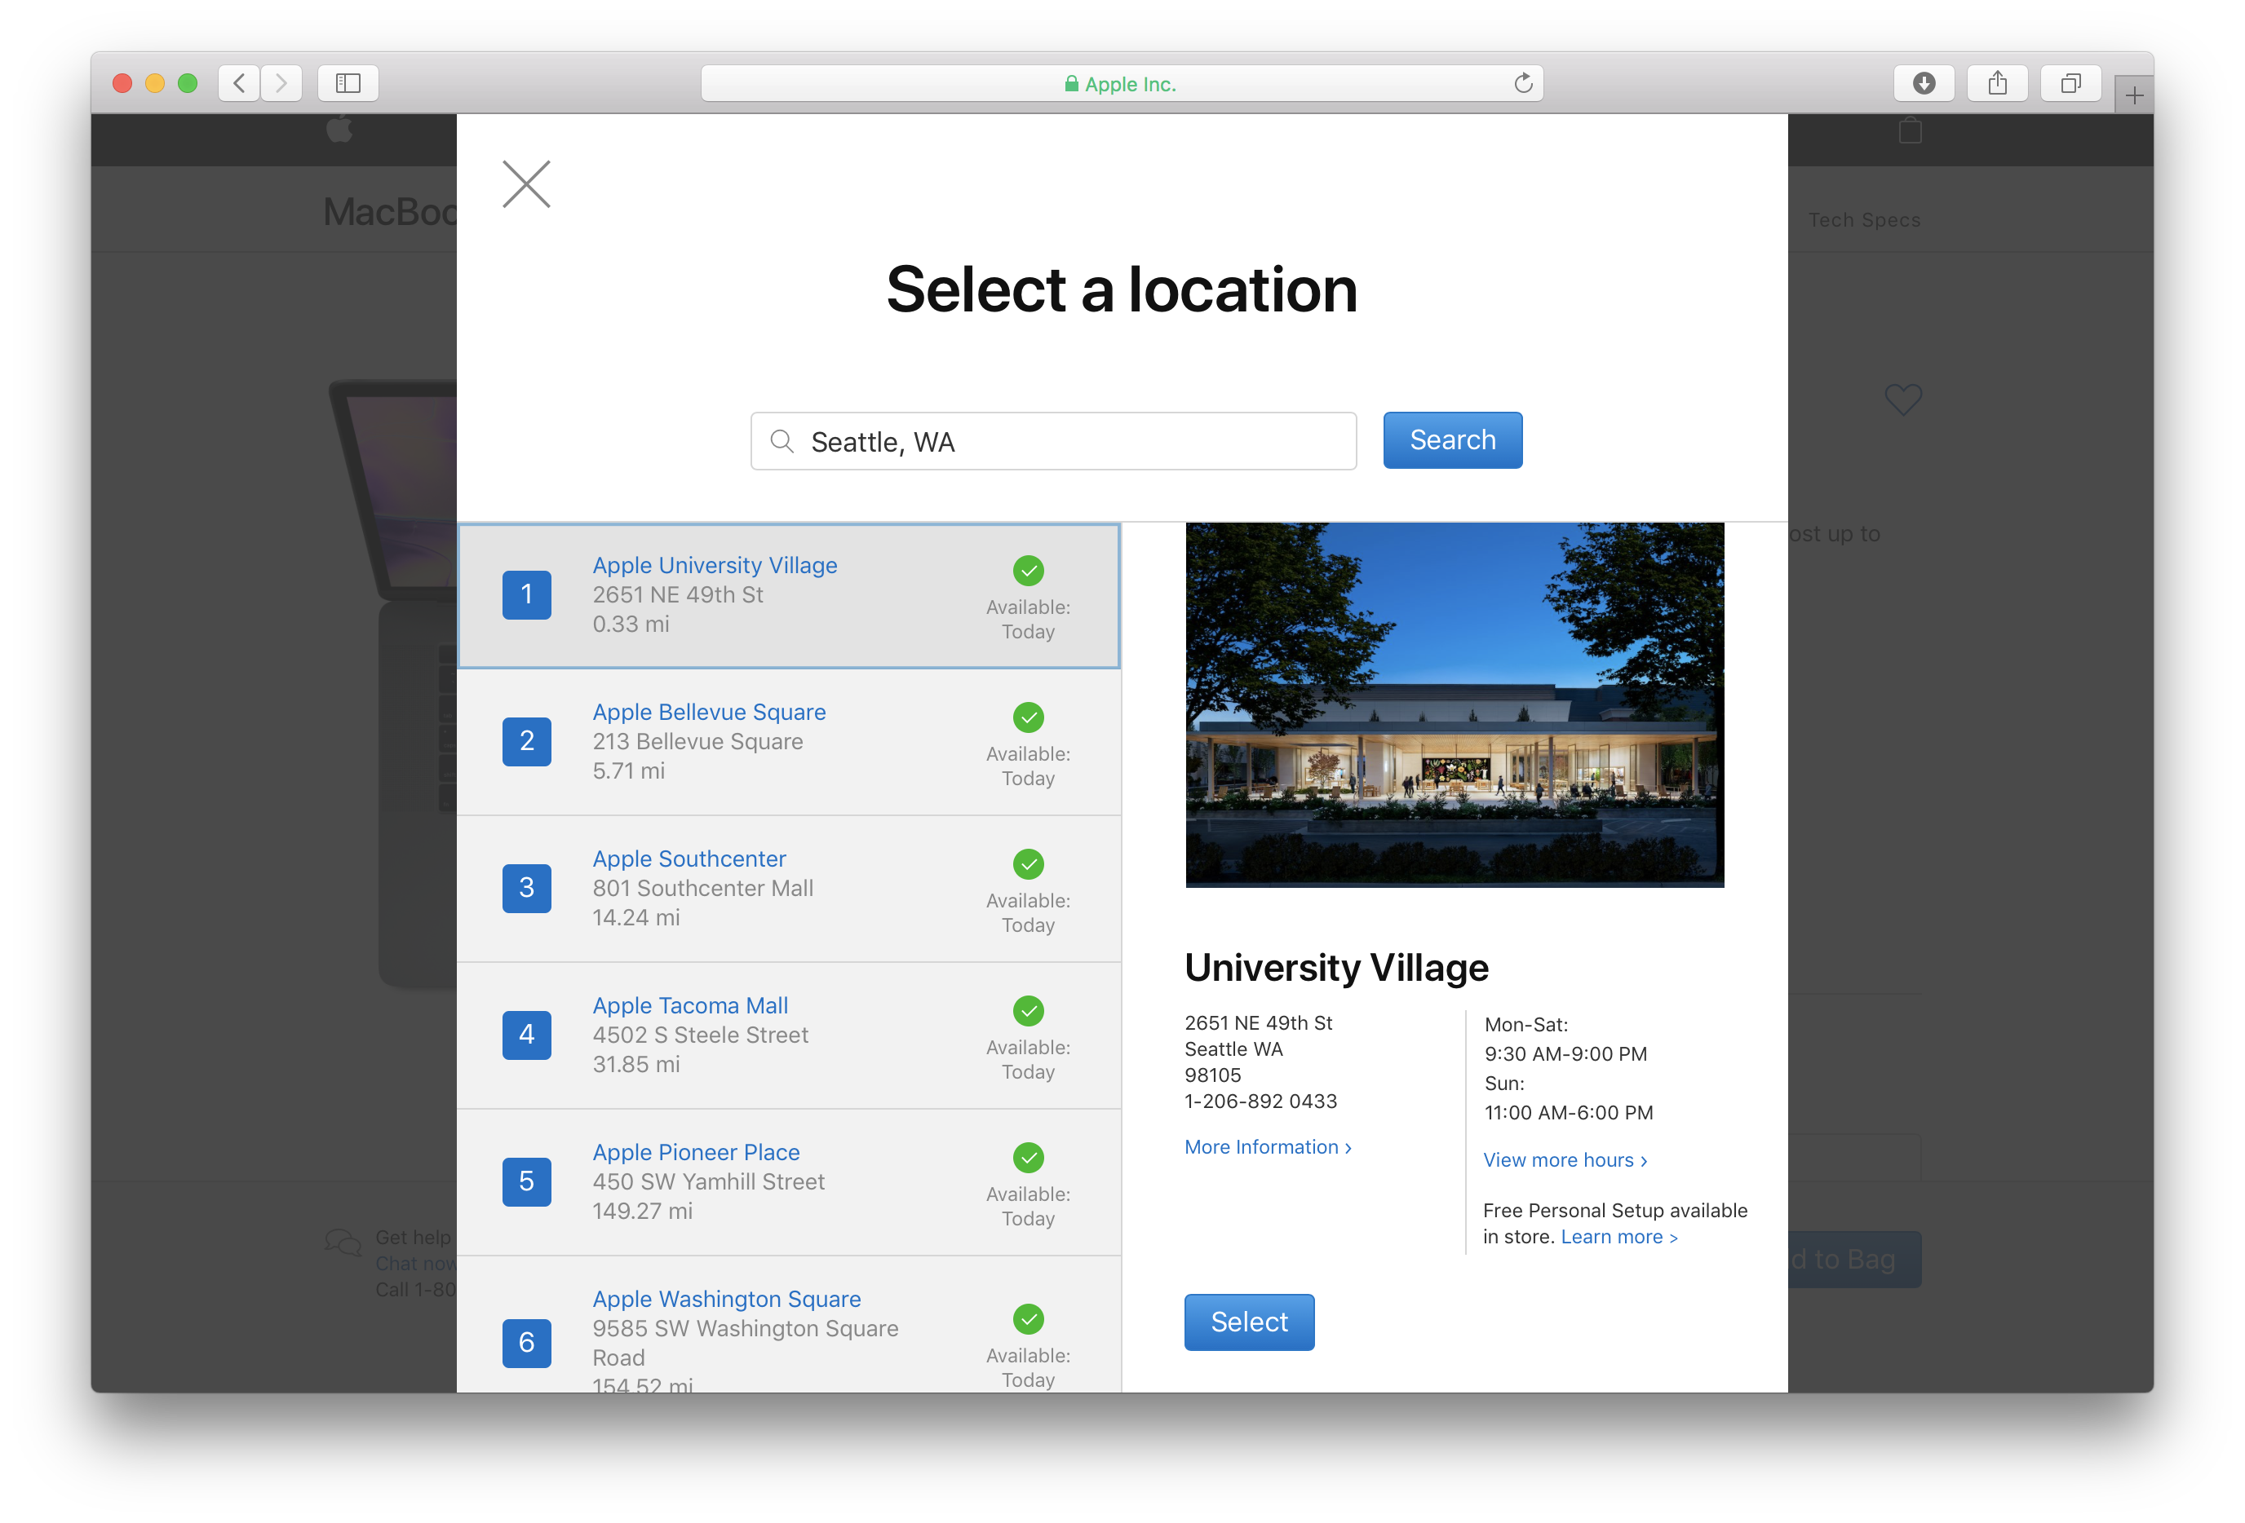Click Safari back navigation arrow

240,83
